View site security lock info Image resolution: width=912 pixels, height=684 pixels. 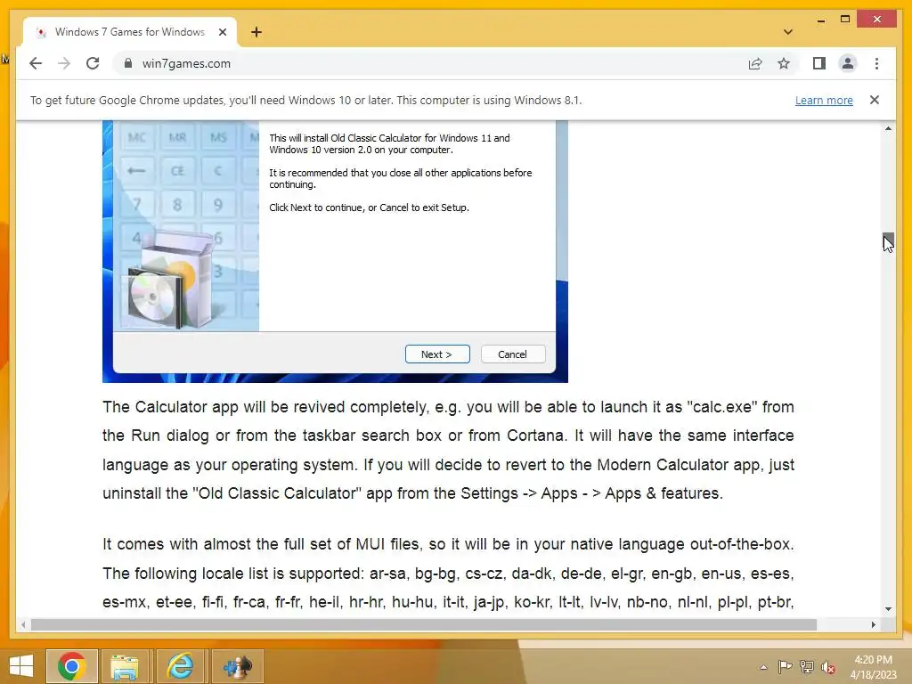point(128,63)
